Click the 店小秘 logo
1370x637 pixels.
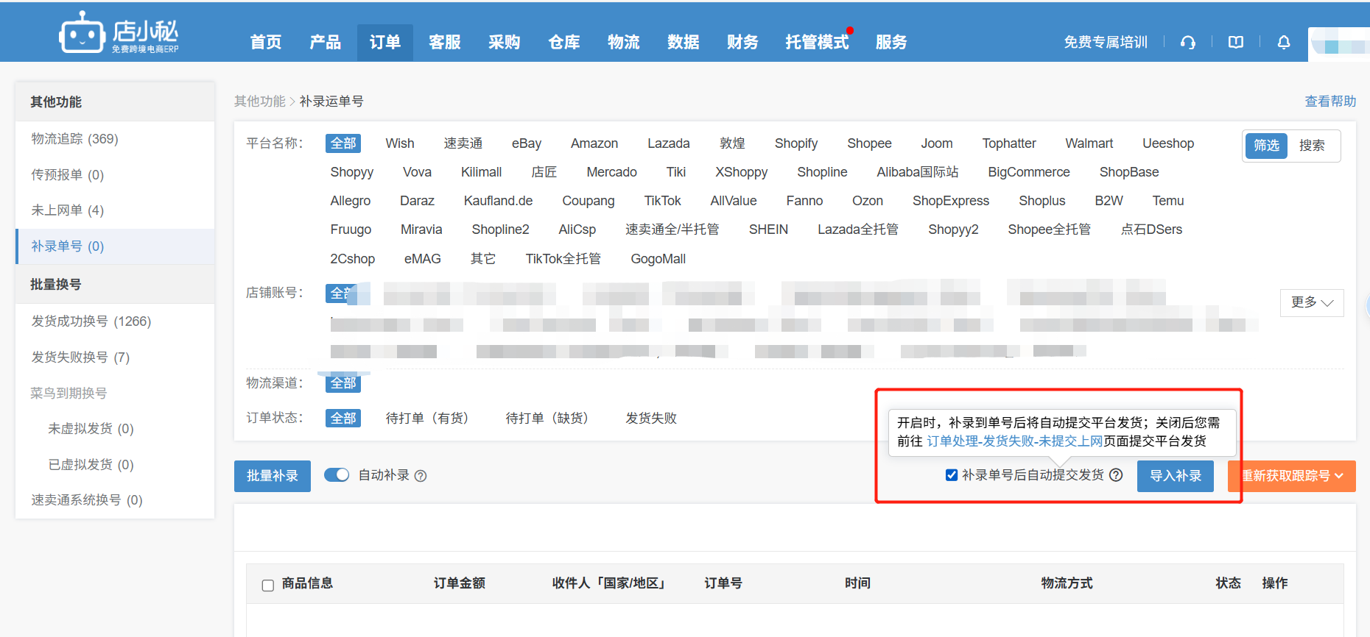pyautogui.click(x=119, y=32)
